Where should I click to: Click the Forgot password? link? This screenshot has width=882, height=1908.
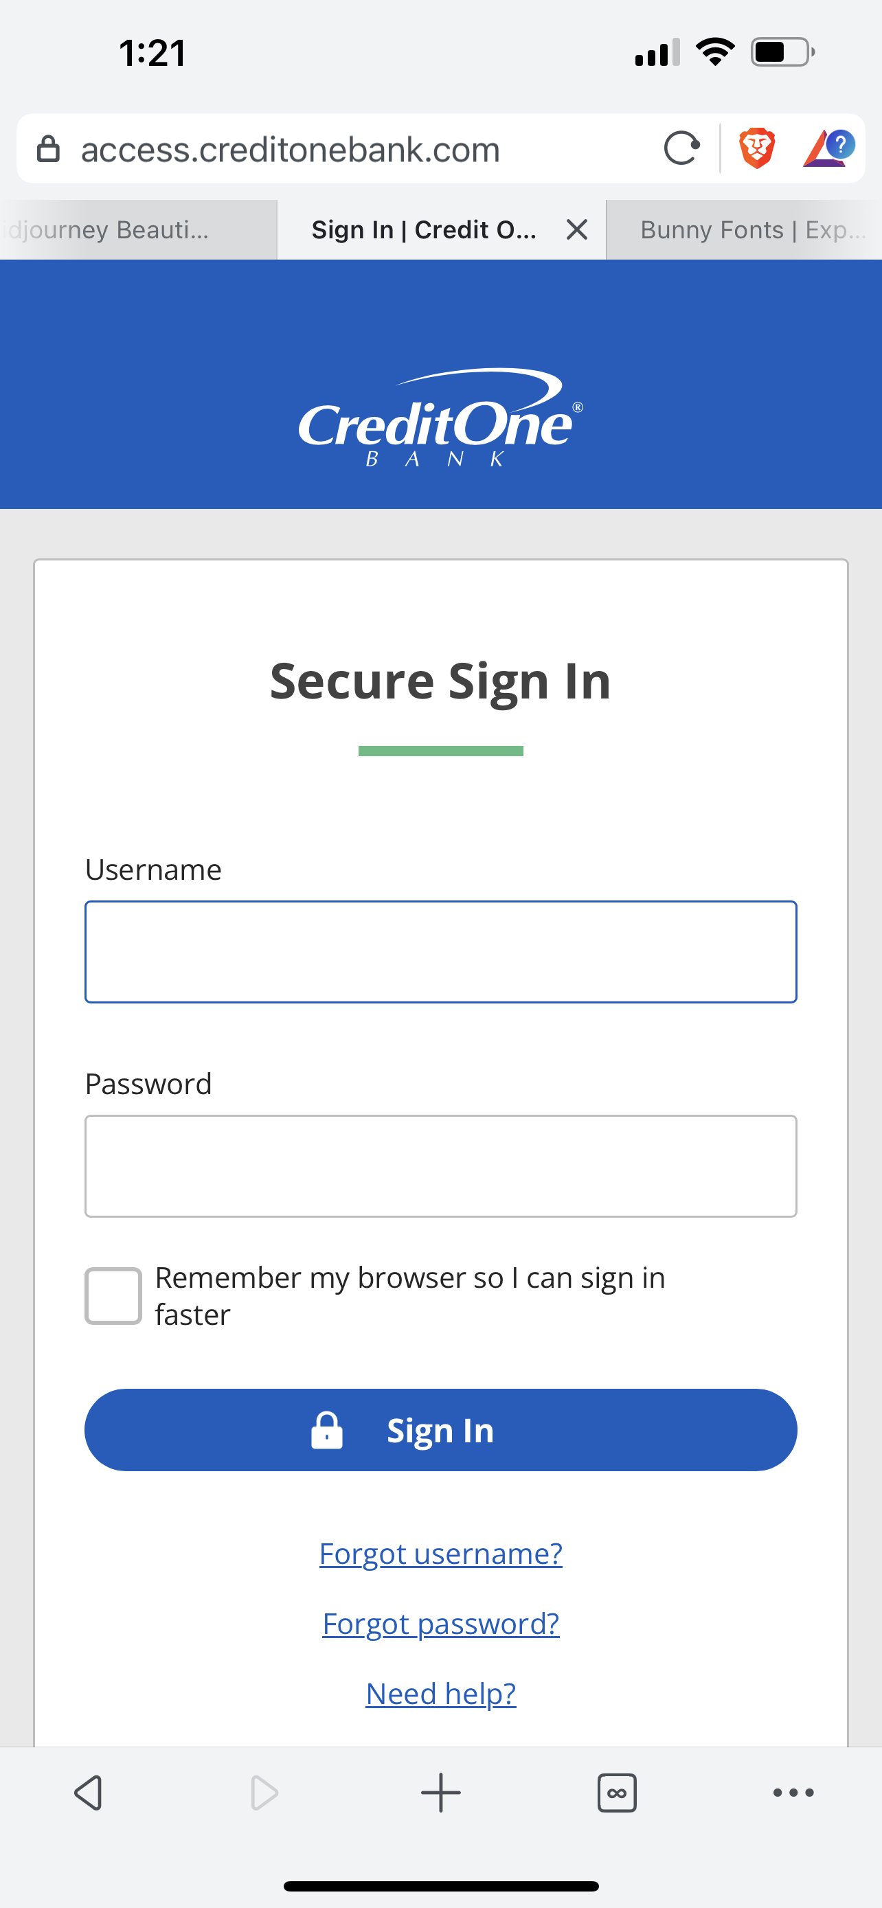[440, 1624]
